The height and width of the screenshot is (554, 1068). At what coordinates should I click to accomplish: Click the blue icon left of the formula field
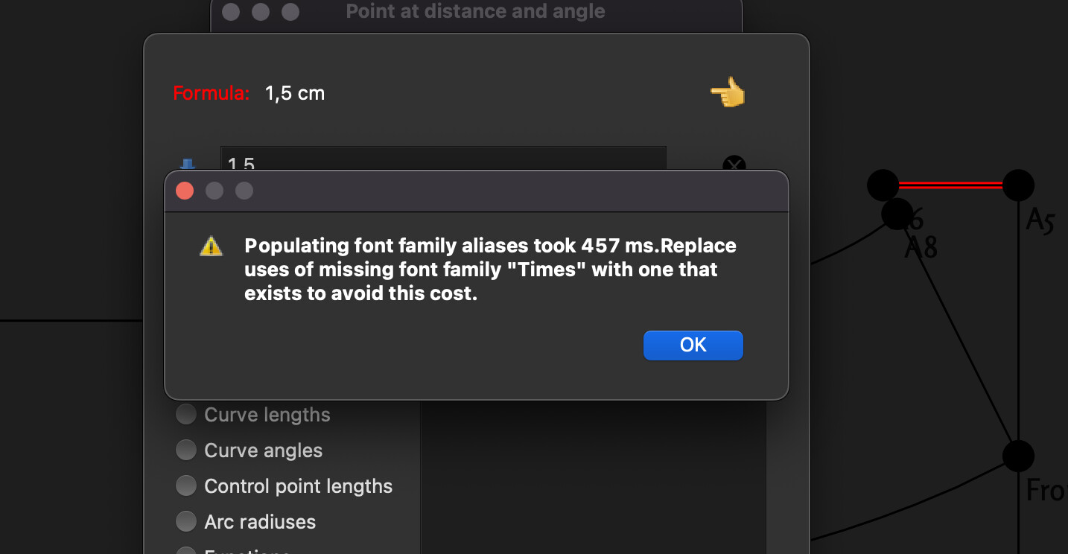tap(188, 164)
